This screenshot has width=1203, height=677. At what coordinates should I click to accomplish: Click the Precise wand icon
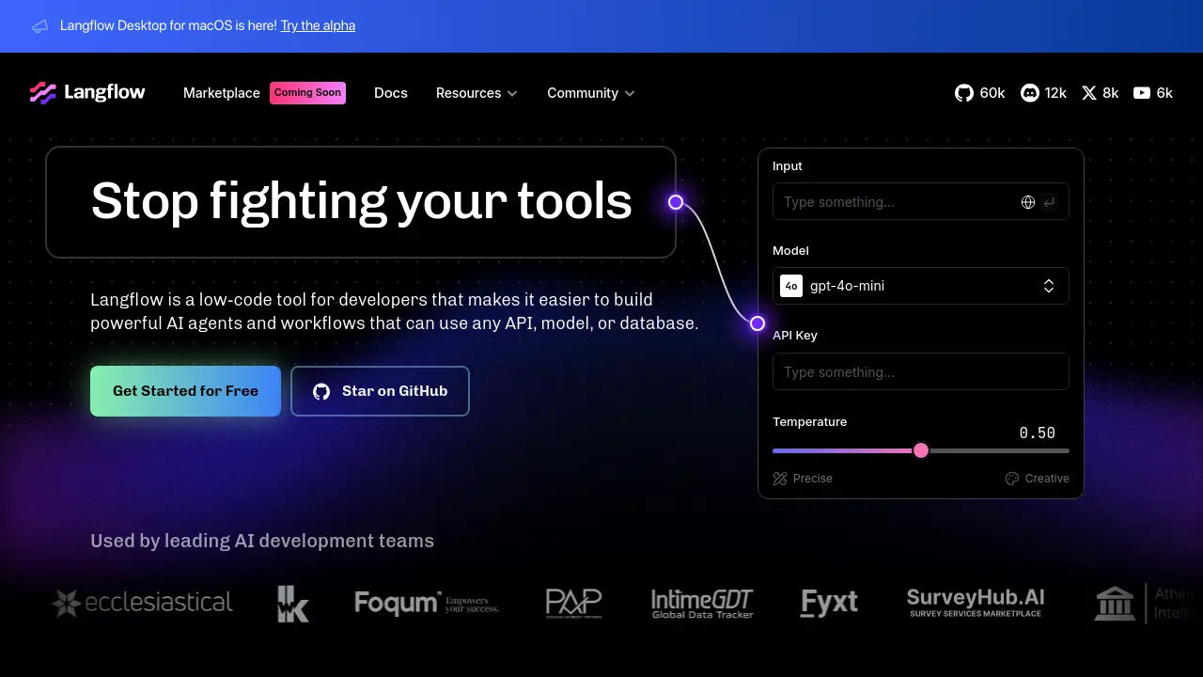click(780, 479)
